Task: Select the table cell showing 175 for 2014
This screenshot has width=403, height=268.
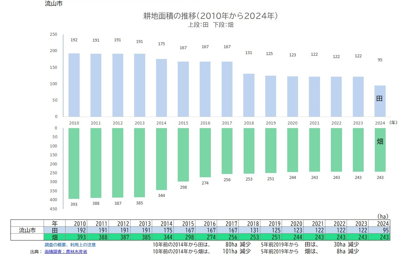Action: coord(164,230)
